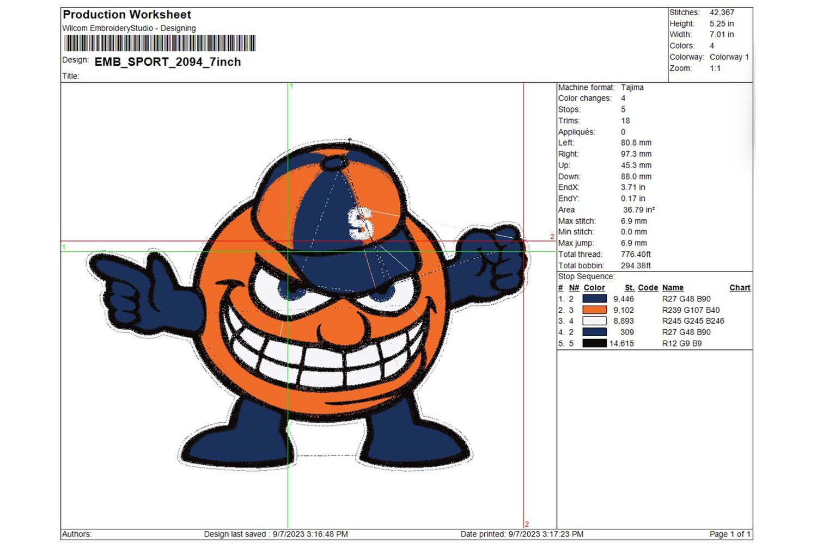Select total thread value 776.40ft
The height and width of the screenshot is (543, 817).
point(636,255)
